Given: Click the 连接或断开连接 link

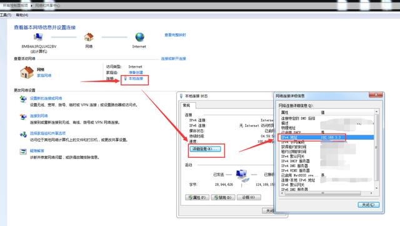Looking at the screenshot, I should coord(174,59).
